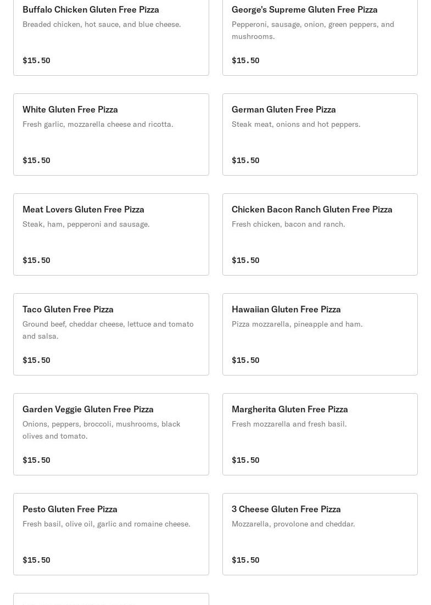The image size is (431, 605).
Task: Click the $15.50 price under Pesto pizza
Action: pyautogui.click(x=36, y=560)
